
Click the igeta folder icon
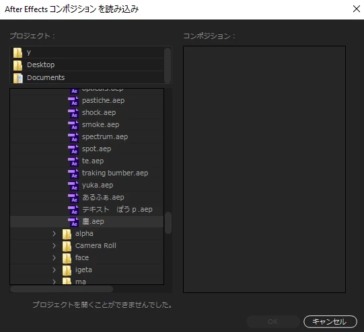(x=67, y=270)
